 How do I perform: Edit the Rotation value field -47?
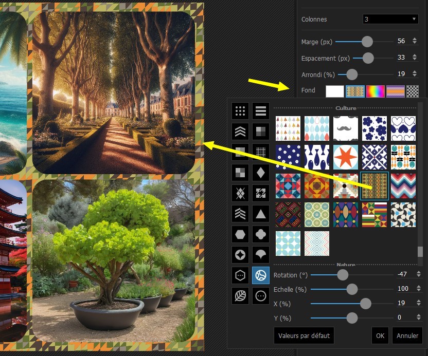pos(405,274)
